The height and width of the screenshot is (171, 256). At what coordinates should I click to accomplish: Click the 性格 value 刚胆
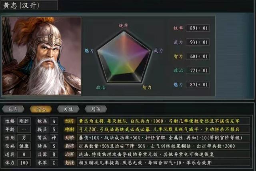click(x=24, y=121)
